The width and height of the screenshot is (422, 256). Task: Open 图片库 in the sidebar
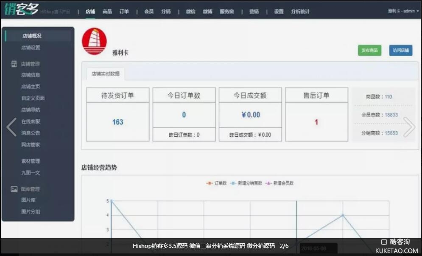coord(28,200)
